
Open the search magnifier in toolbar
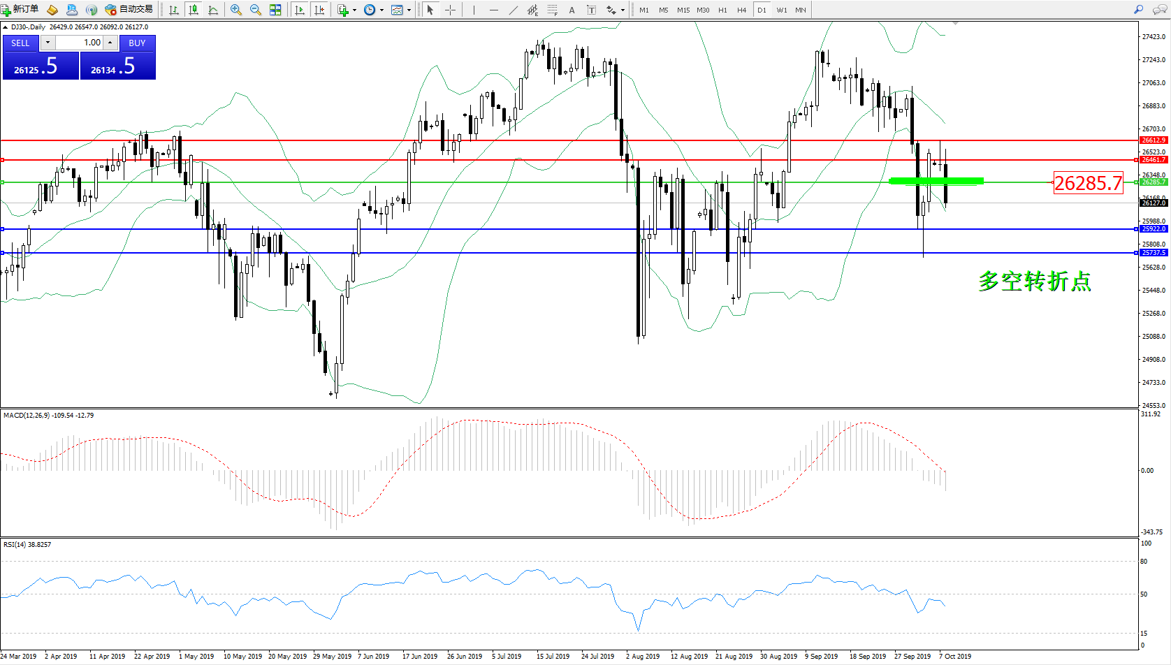(1138, 10)
